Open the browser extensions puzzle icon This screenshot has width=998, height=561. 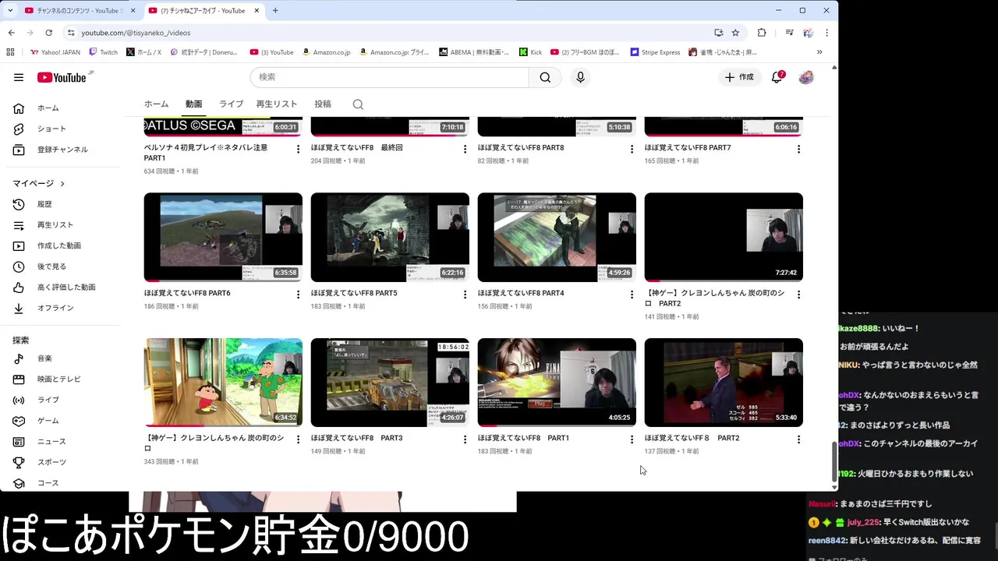(x=762, y=33)
